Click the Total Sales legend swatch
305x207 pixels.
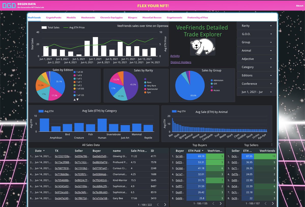(x=44, y=27)
